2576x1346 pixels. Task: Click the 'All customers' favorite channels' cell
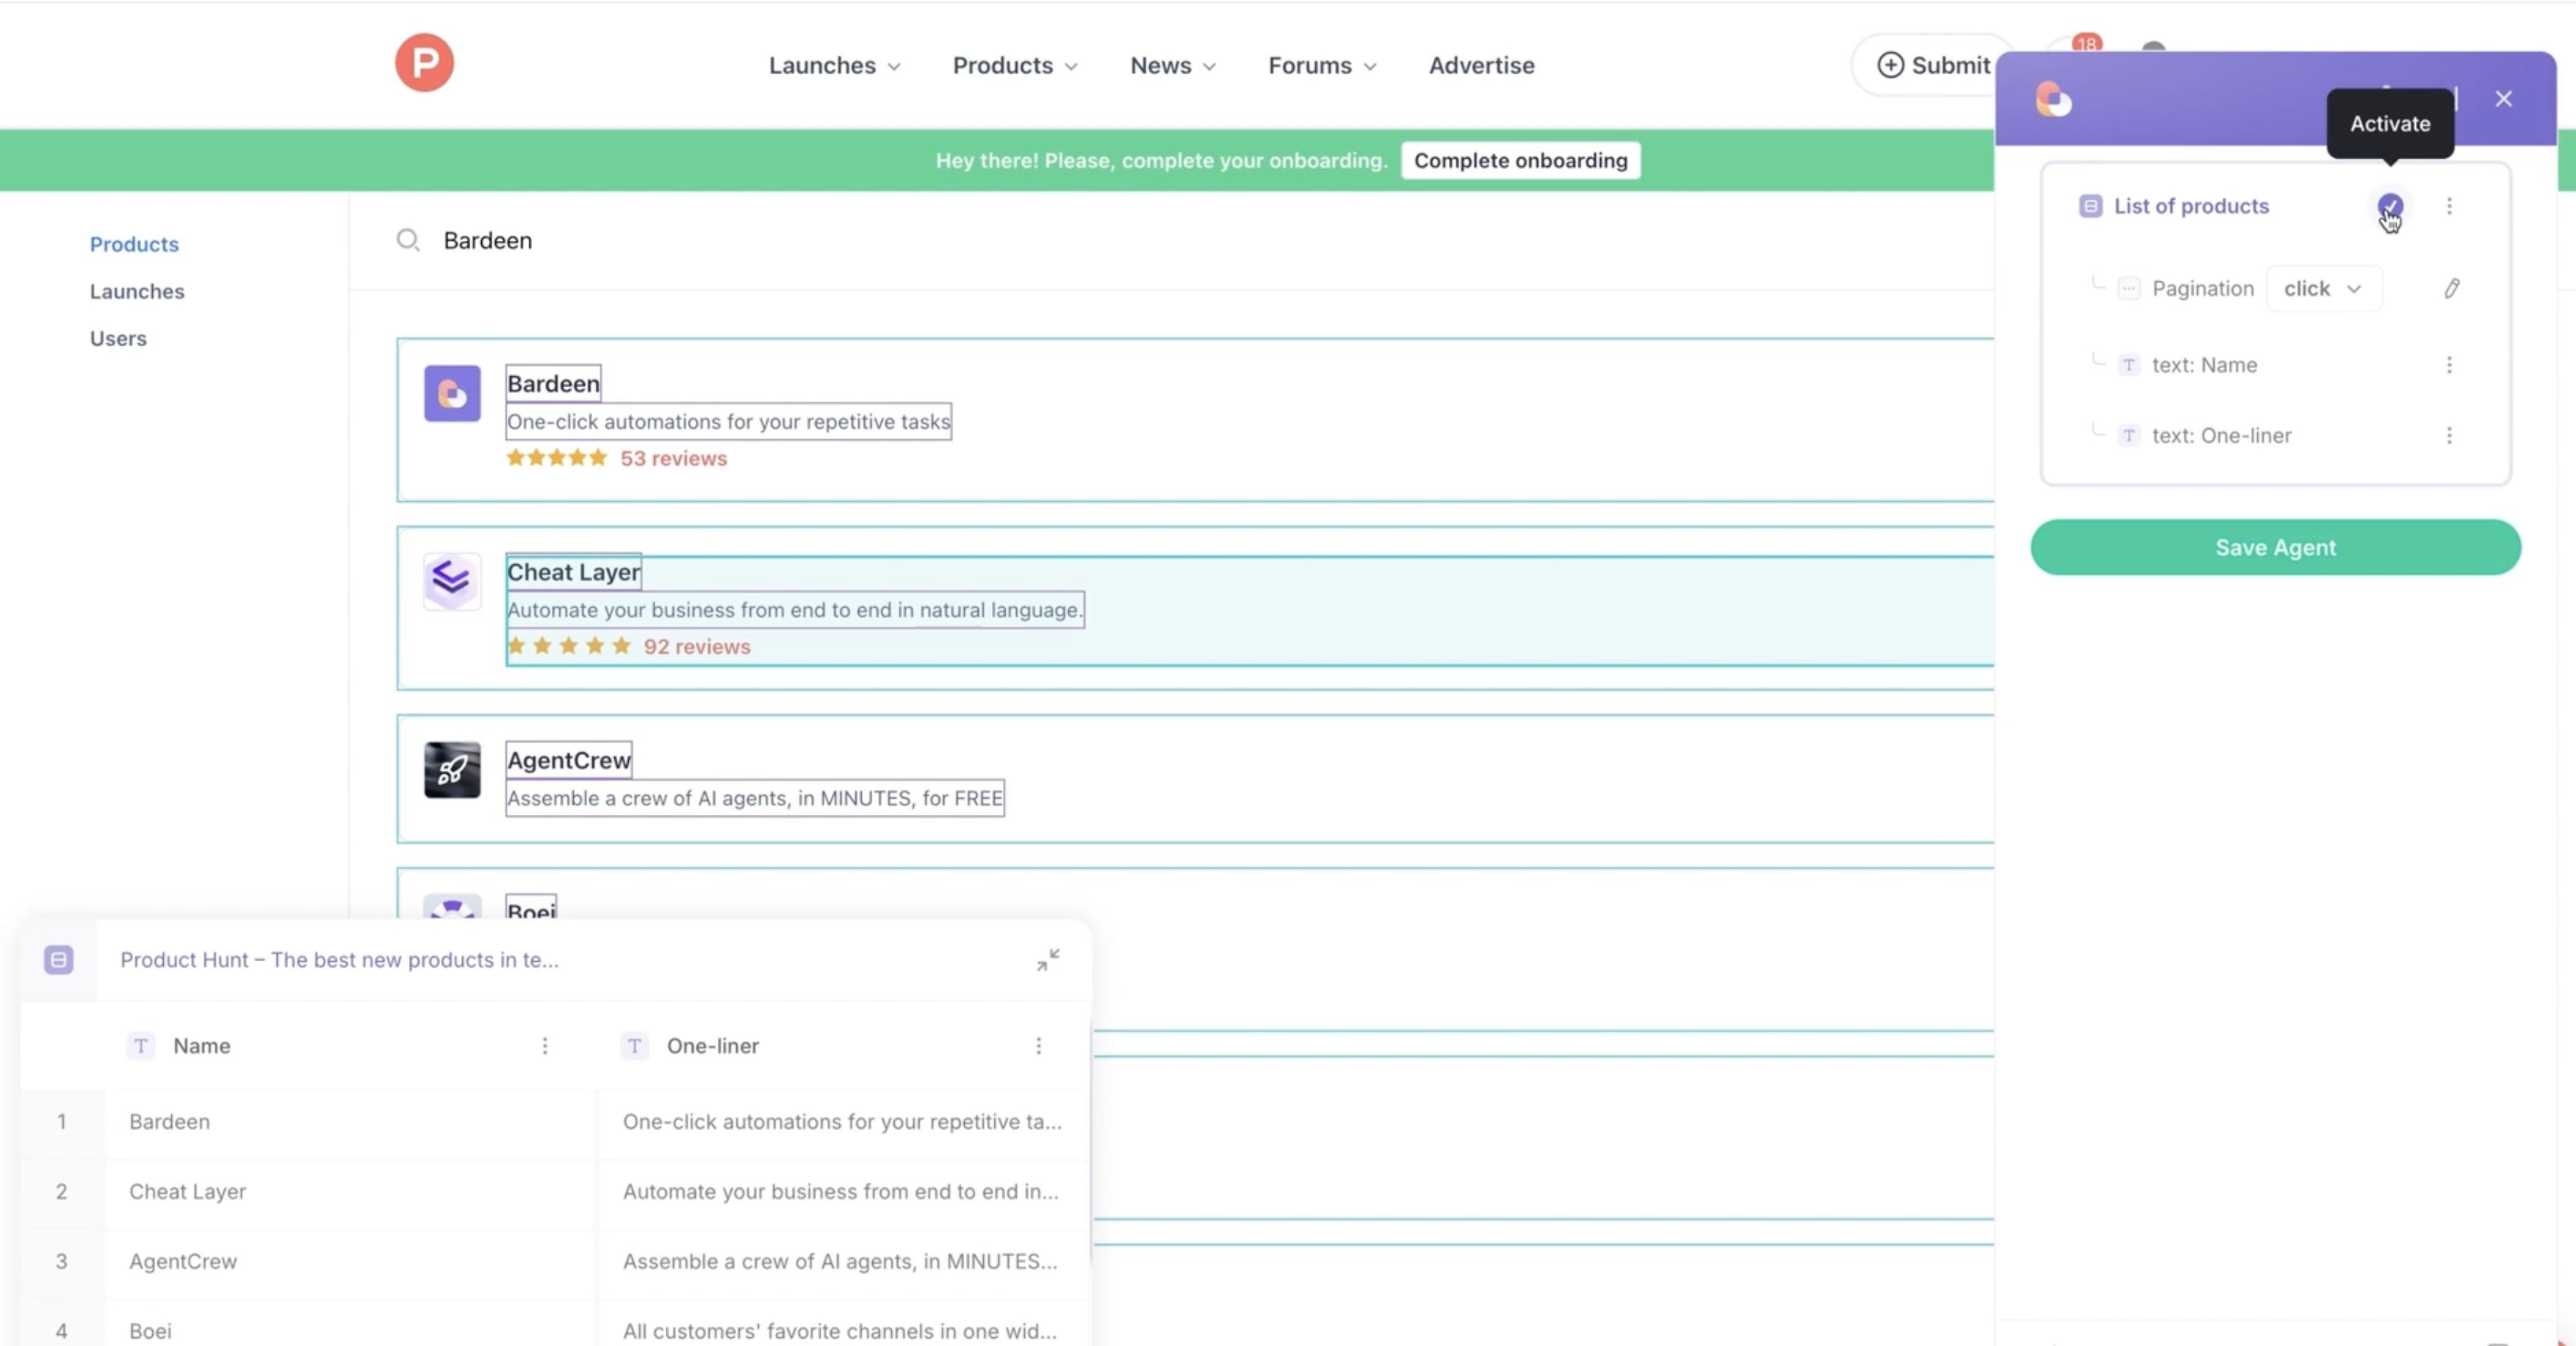pos(843,1325)
